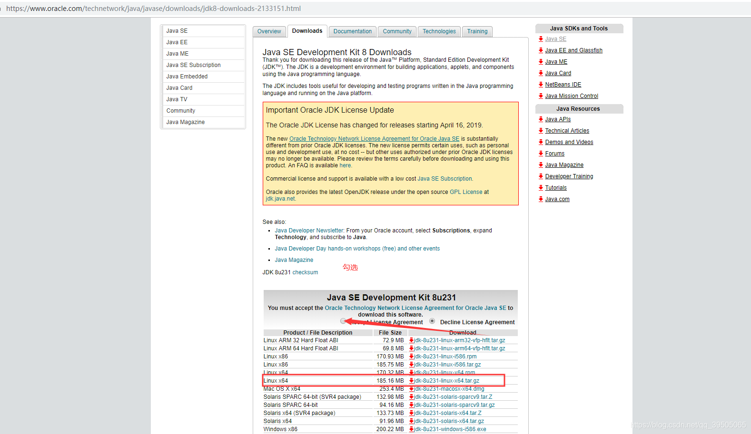
Task: Click download icon for jdk-8u231-solaris-x64.tar.gz
Action: tap(412, 421)
